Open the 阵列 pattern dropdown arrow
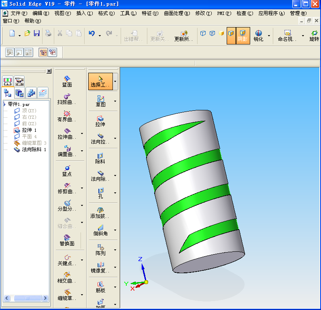 (x=115, y=250)
